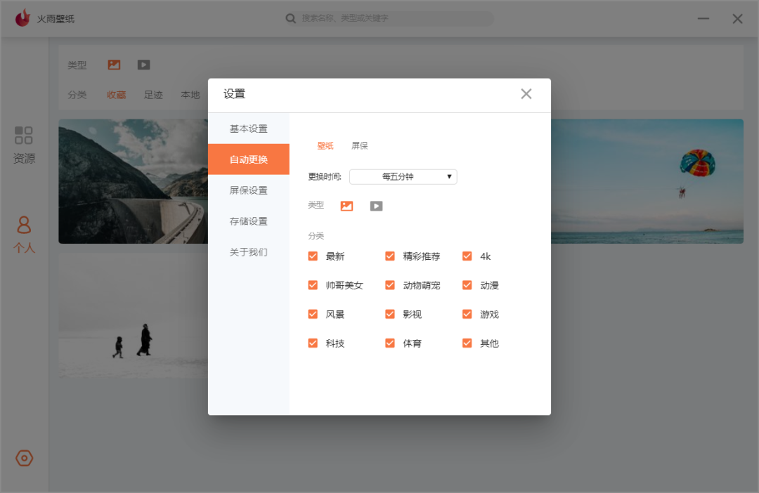Uncheck the 精彩推荐 category checkbox

pos(389,256)
